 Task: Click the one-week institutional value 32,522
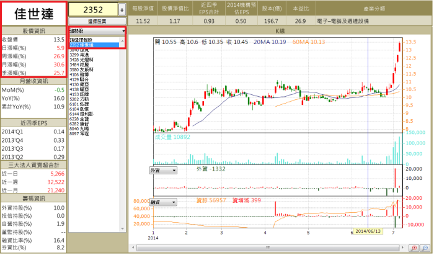click(x=56, y=182)
